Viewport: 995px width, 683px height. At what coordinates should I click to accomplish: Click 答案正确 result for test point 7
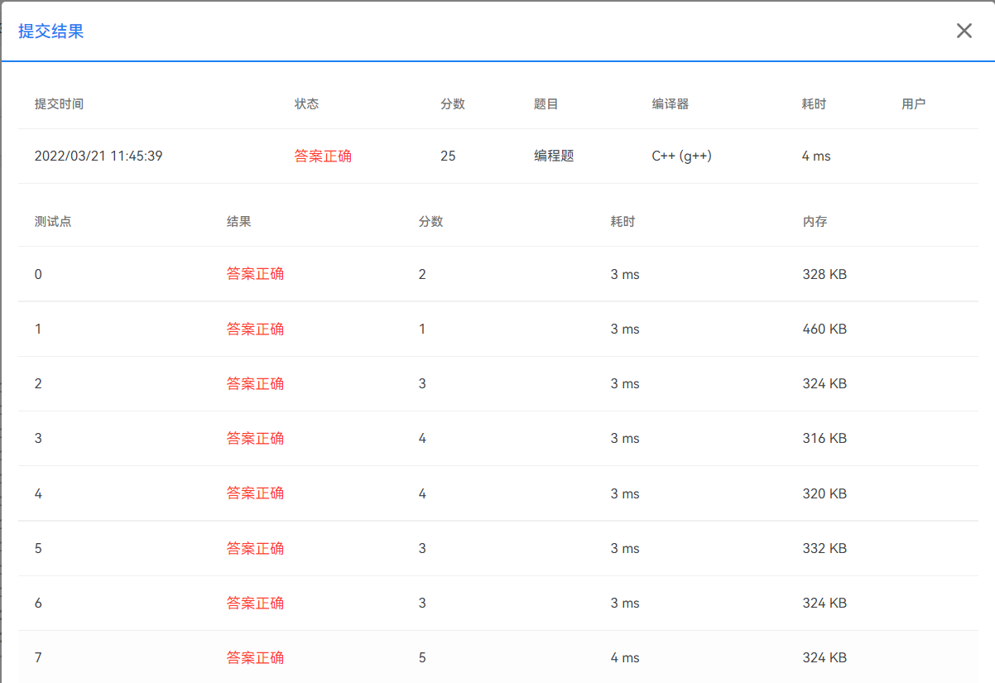254,657
